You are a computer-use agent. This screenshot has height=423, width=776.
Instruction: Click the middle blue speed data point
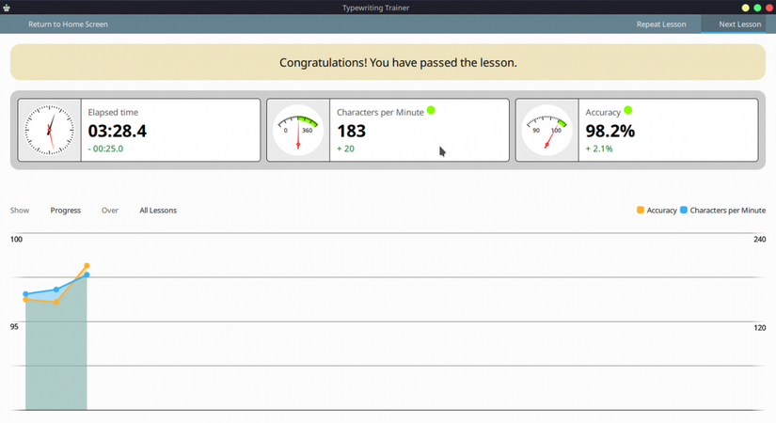pos(55,290)
